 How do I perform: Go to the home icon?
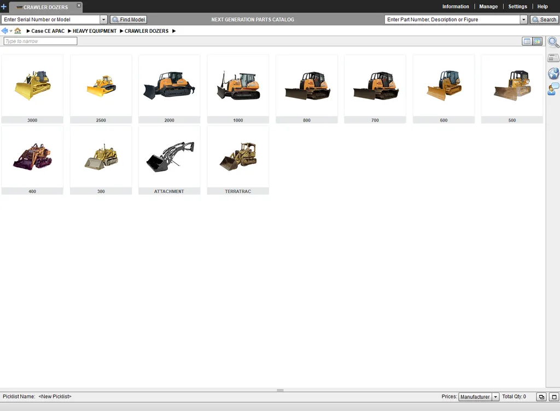click(x=17, y=31)
